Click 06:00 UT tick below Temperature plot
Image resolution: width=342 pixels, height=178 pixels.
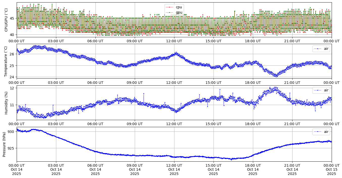95,82
